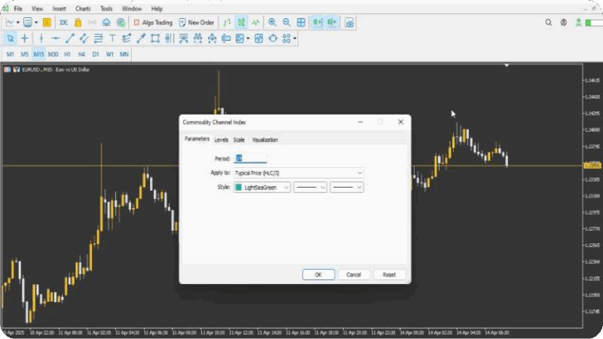Click the LightSeaGreen color swatch

coord(239,188)
